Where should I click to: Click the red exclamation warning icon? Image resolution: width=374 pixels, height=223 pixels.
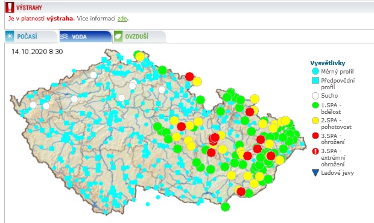tap(10, 7)
